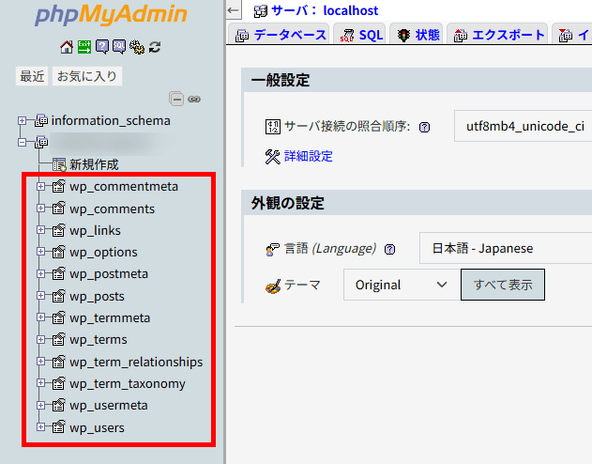Reload the navigation panel icon
This screenshot has height=464, width=592.
click(x=155, y=47)
